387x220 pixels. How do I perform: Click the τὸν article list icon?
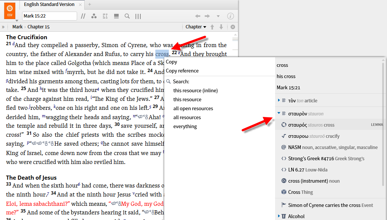tap(284, 100)
